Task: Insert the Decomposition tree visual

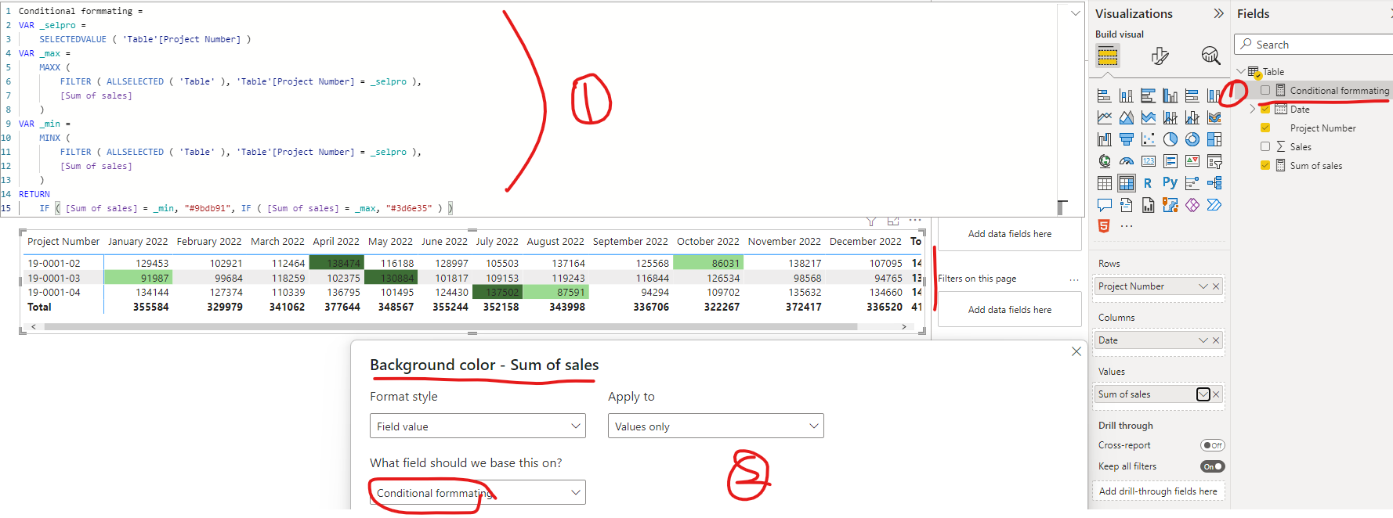Action: click(1214, 183)
